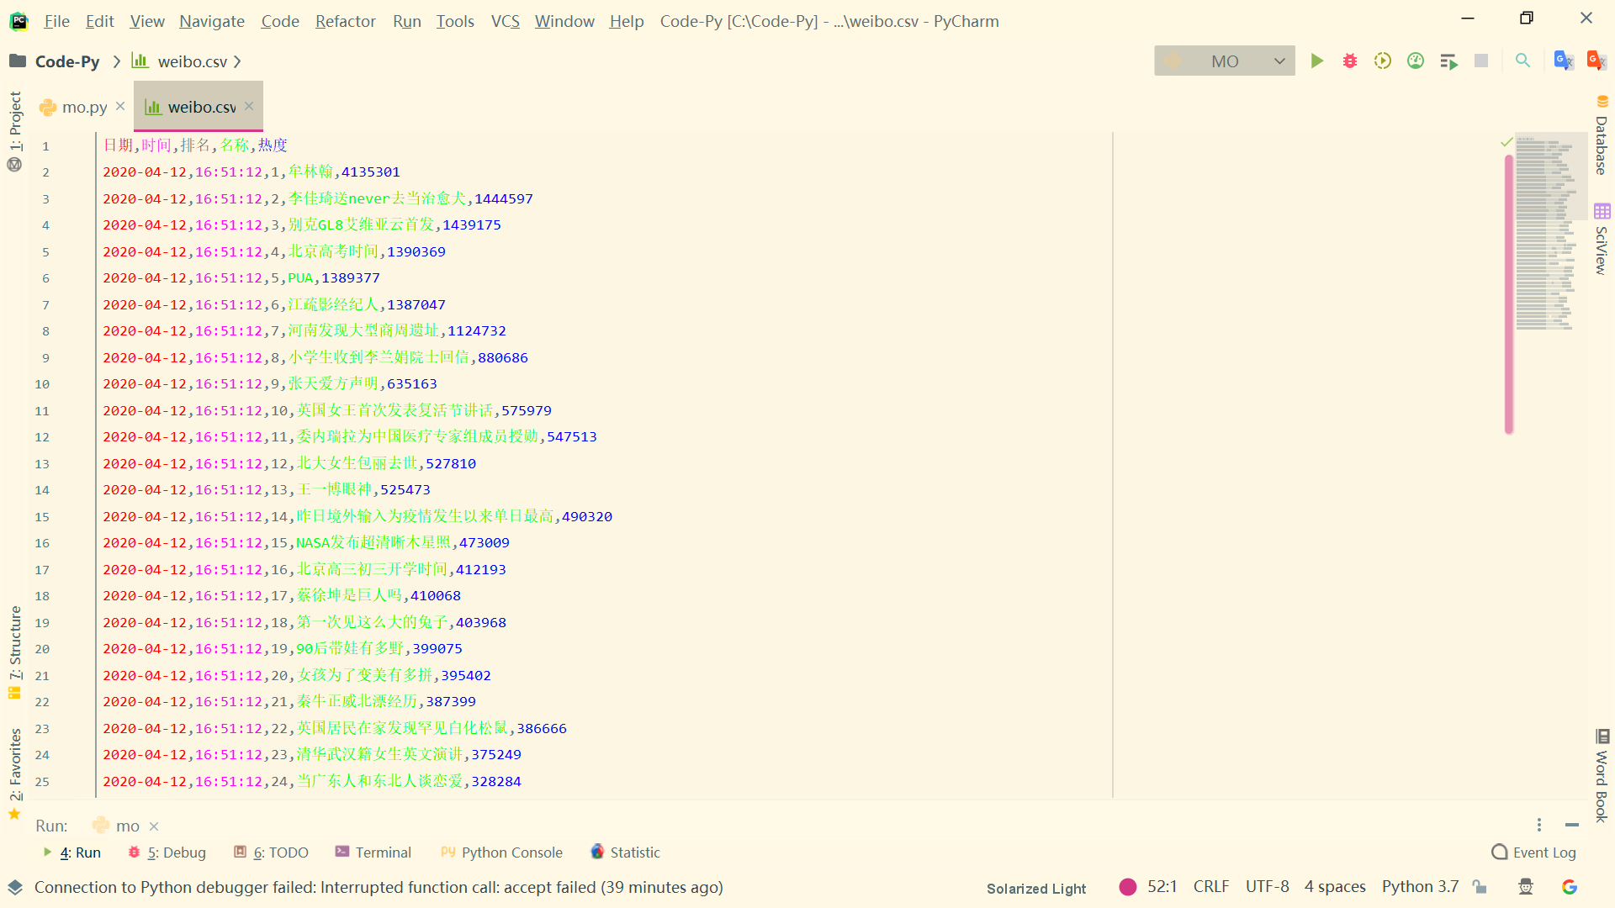
Task: Open the Word Book side panel
Action: 1602,775
